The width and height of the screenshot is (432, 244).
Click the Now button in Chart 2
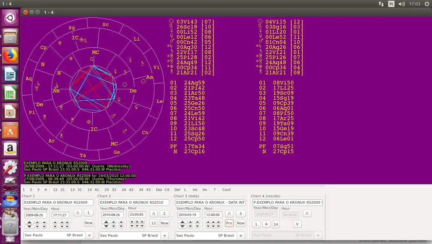[x=165, y=223]
